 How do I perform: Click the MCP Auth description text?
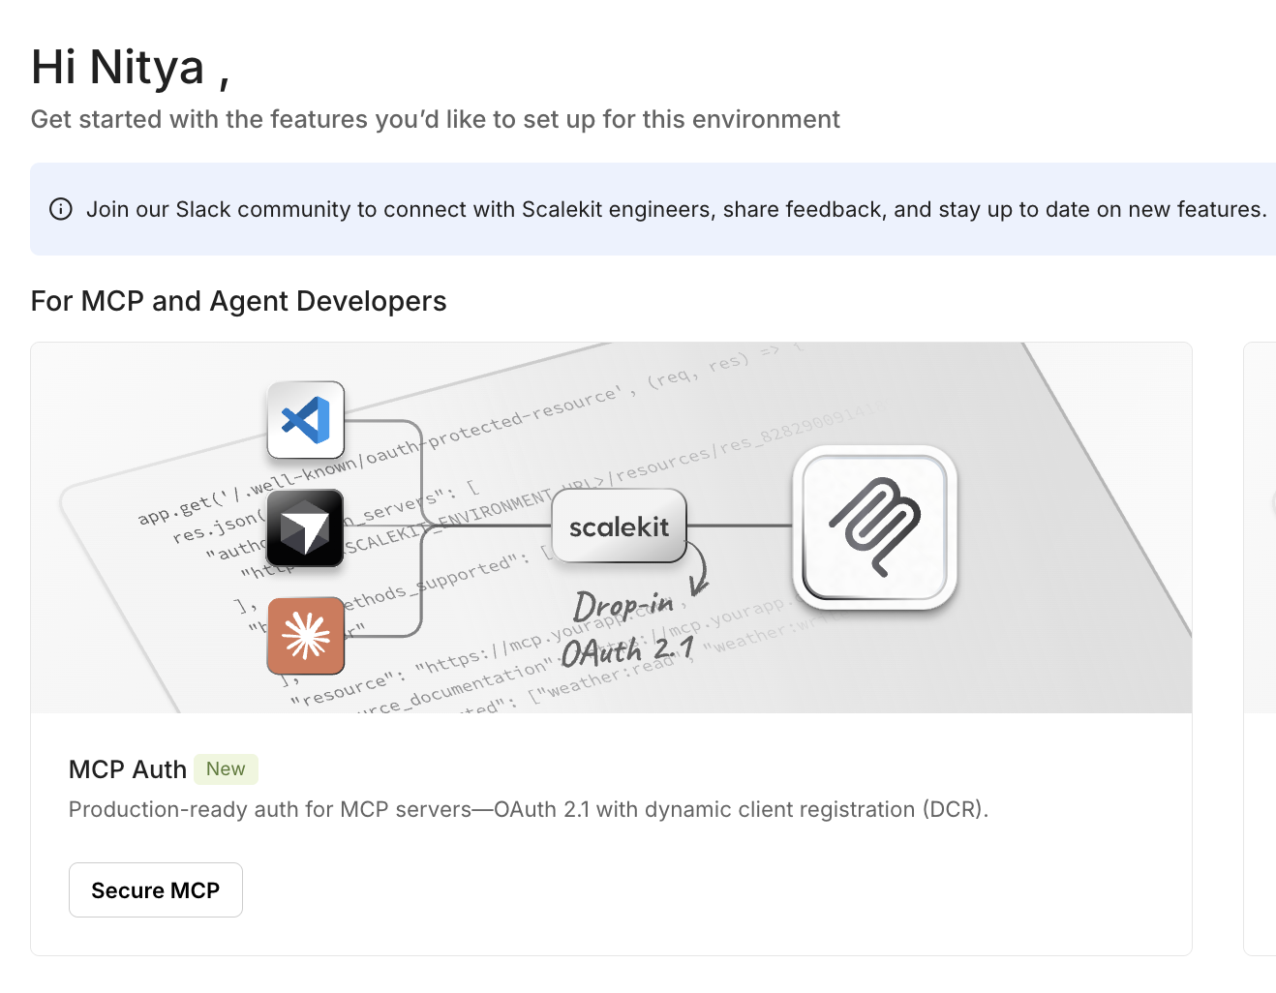point(529,809)
